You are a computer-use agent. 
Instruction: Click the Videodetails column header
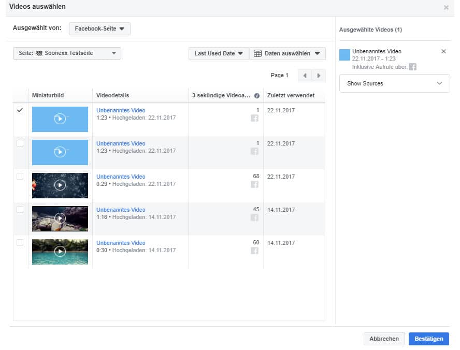[x=113, y=96]
